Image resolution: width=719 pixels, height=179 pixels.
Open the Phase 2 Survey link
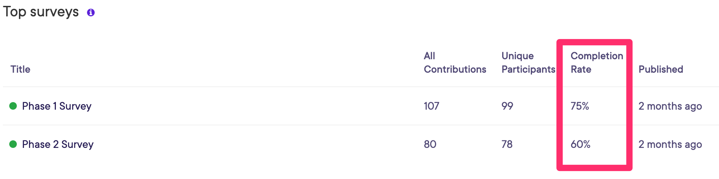[x=58, y=144]
